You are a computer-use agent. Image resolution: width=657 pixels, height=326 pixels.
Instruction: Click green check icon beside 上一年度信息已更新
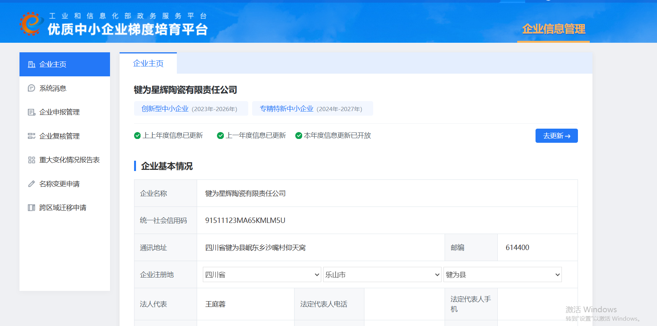click(220, 136)
